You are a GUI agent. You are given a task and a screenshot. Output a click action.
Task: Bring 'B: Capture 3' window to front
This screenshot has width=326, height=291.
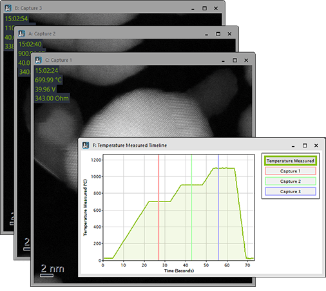[28, 8]
